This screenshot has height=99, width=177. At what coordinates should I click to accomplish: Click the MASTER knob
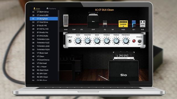pyautogui.click(x=87, y=41)
